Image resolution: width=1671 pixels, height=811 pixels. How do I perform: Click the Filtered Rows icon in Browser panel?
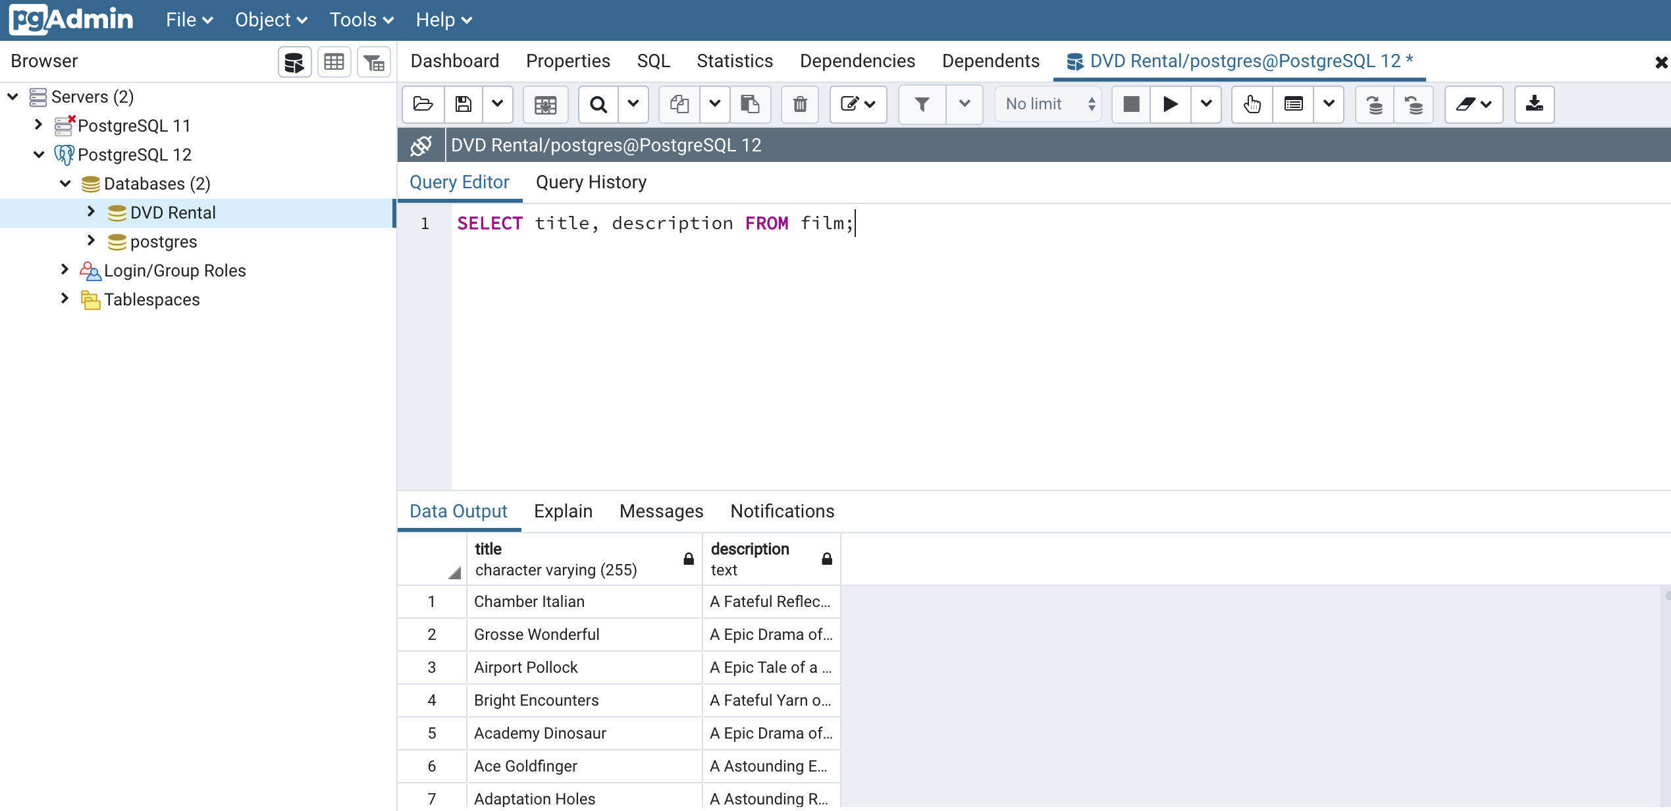click(374, 63)
